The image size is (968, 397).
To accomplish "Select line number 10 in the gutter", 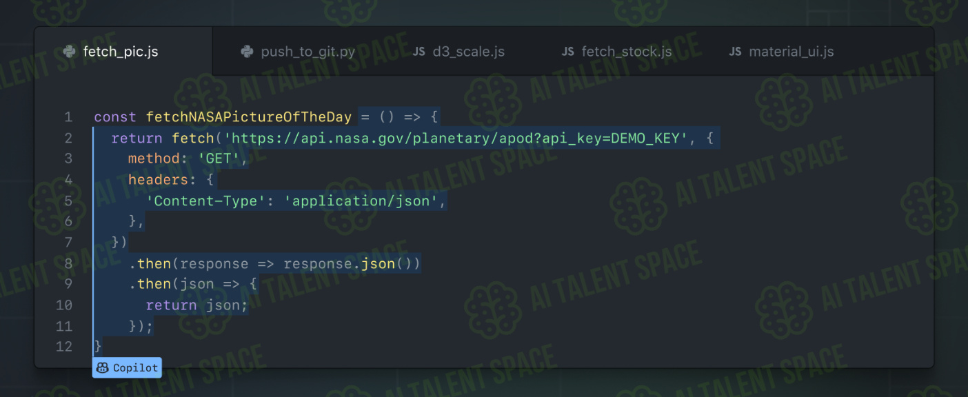I will (x=64, y=305).
